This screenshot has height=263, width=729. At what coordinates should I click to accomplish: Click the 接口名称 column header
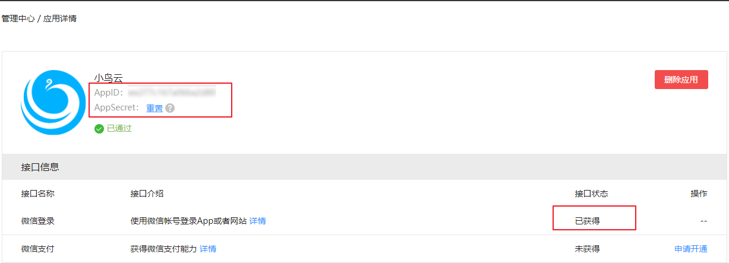point(37,194)
